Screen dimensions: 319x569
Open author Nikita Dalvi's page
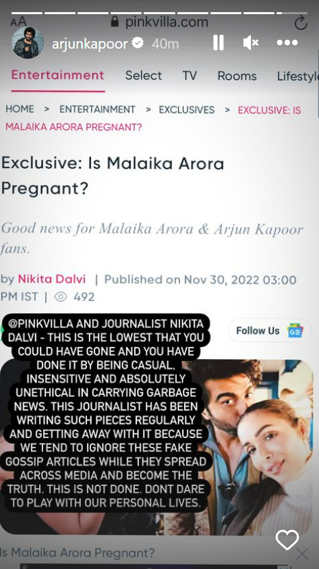point(52,279)
